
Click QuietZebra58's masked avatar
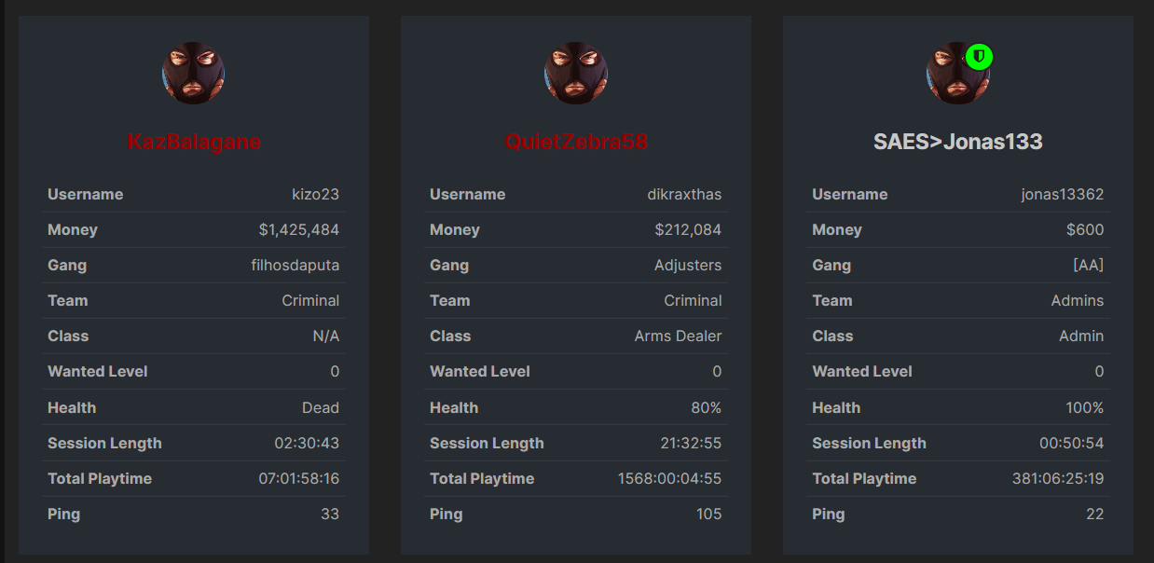click(x=576, y=73)
